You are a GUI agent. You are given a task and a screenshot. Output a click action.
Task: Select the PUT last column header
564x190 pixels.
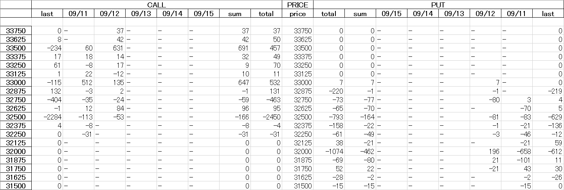[548, 14]
